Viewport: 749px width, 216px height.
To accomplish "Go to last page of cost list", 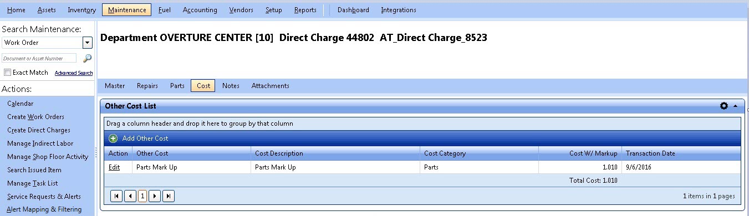I will click(168, 196).
